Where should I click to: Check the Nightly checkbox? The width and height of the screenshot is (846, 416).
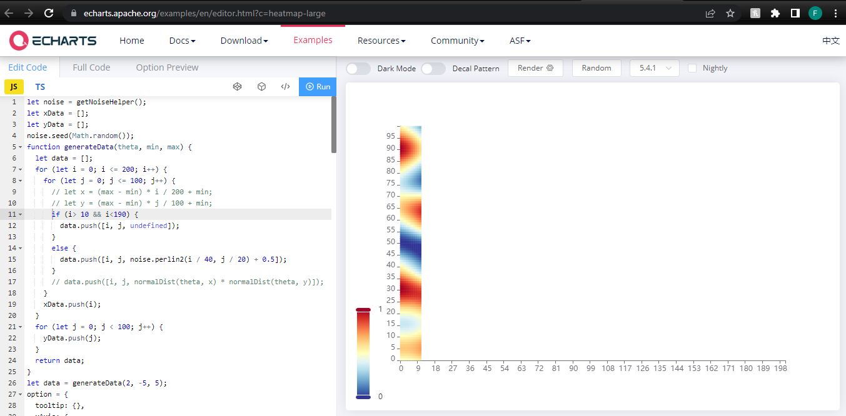[690, 68]
